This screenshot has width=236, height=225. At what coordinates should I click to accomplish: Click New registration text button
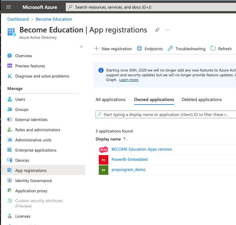[117, 49]
